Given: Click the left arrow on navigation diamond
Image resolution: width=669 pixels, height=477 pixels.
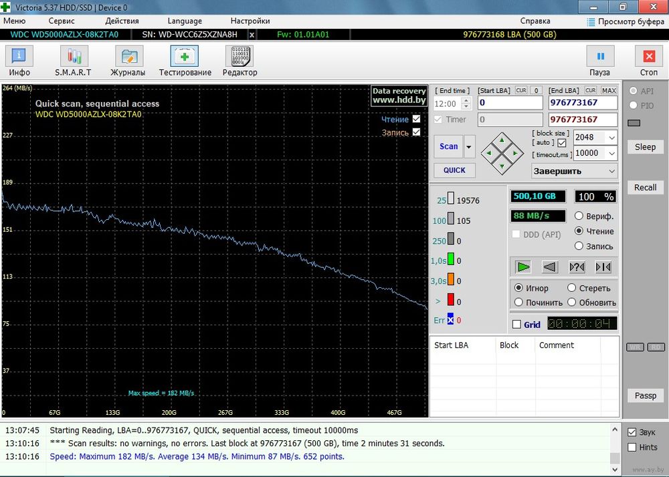Looking at the screenshot, I should click(489, 154).
